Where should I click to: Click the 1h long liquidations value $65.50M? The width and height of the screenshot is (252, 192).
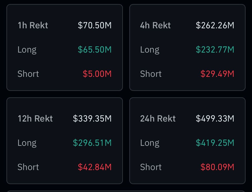(95, 50)
